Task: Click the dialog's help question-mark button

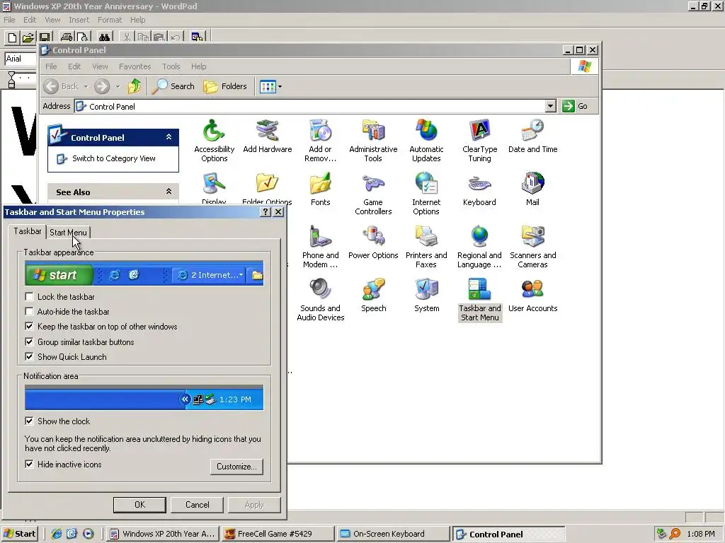Action: click(266, 211)
